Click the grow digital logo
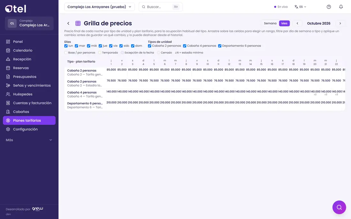Viewport: 351px width, 219px height. [x=37, y=209]
